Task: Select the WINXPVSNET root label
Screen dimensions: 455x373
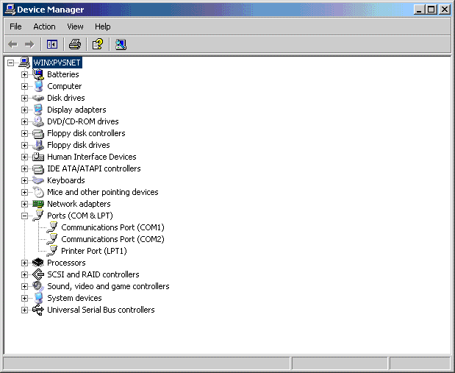Action: tap(57, 63)
